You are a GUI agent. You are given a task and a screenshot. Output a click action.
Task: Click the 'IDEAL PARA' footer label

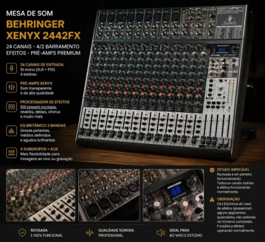[x=179, y=230]
